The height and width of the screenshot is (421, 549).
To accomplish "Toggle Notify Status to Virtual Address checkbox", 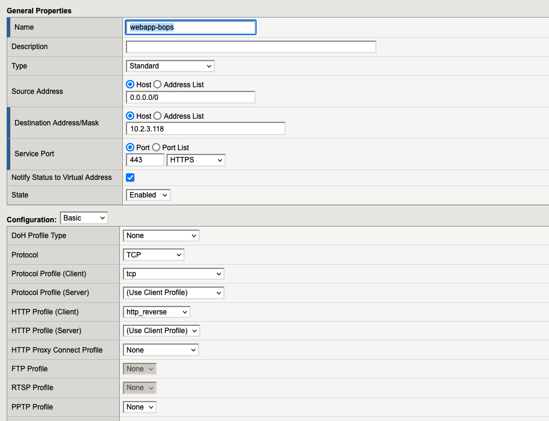I will click(x=130, y=177).
